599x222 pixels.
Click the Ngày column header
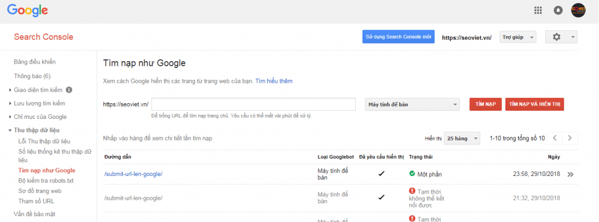coord(554,157)
